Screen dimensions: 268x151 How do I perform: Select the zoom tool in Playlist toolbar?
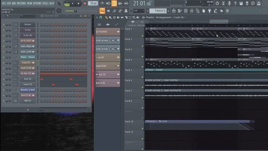[x=134, y=17]
